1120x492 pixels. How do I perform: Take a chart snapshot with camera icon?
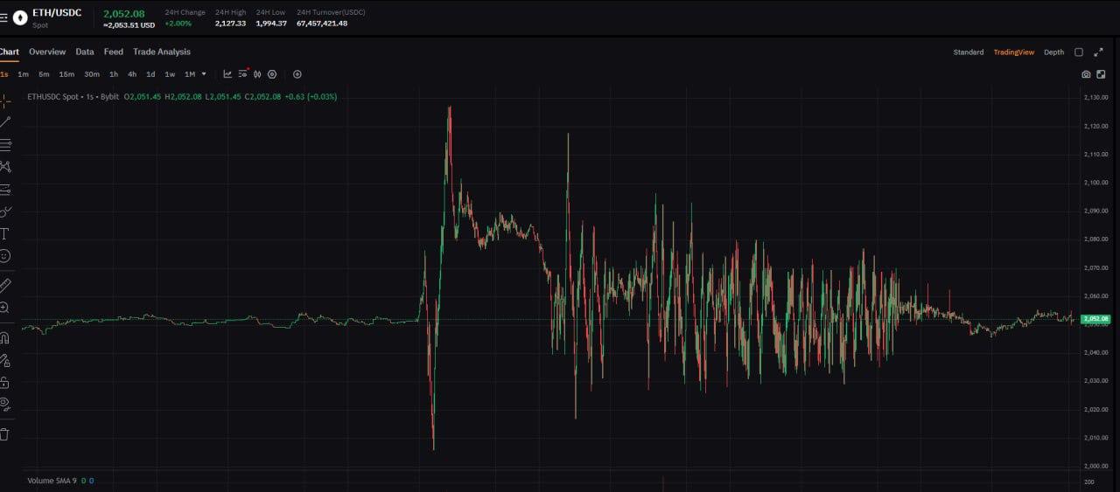click(x=1086, y=74)
